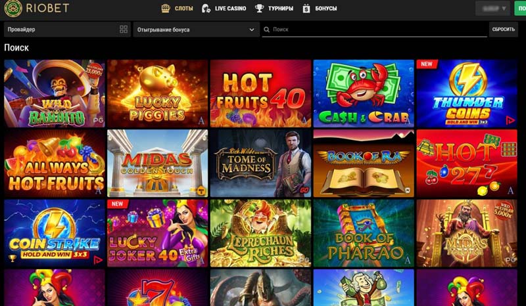This screenshot has height=306, width=526.
Task: Click the magnifier search icon
Action: (x=267, y=30)
